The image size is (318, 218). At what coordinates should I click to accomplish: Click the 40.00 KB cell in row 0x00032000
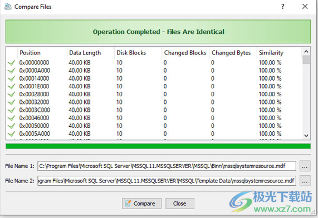pos(80,102)
